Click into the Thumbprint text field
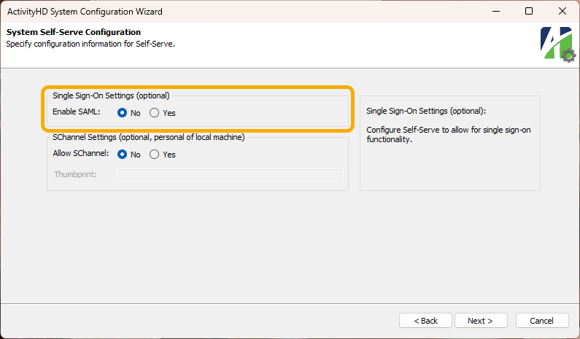Image resolution: width=580 pixels, height=339 pixels. click(x=230, y=174)
